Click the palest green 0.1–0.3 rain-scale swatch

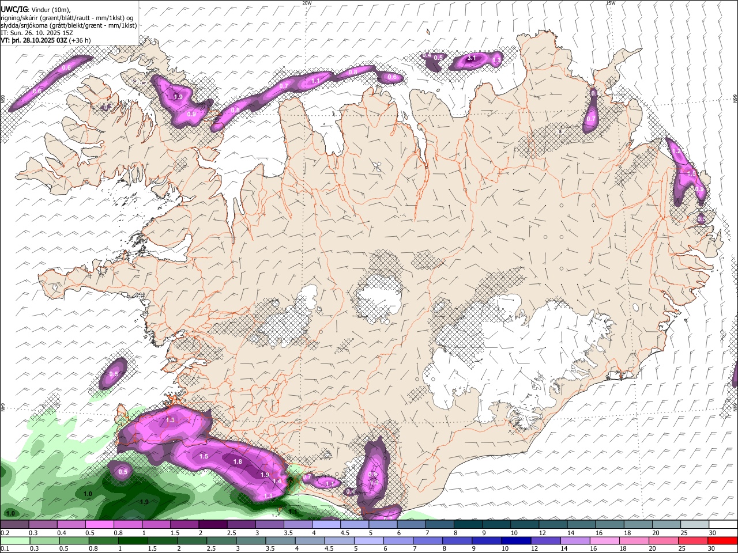tap(14, 541)
